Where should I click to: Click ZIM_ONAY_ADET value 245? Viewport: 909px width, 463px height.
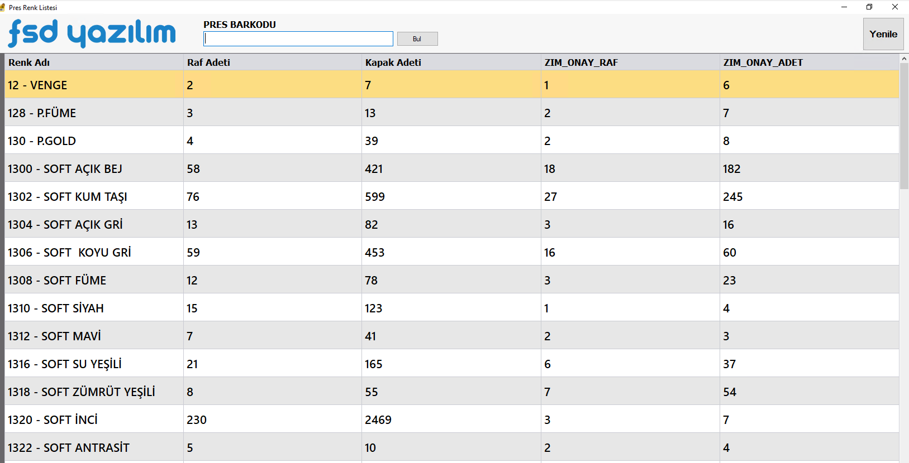click(x=732, y=197)
